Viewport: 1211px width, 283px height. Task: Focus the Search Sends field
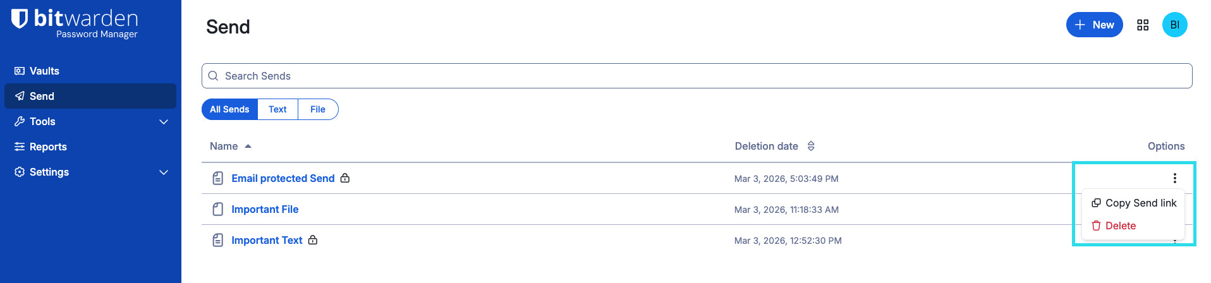pos(695,76)
